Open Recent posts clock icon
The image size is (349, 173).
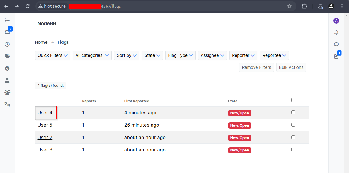7,44
